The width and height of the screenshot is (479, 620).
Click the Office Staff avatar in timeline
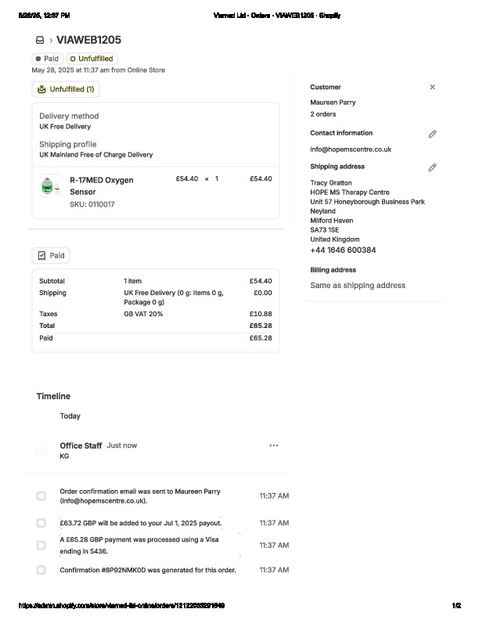pos(41,451)
